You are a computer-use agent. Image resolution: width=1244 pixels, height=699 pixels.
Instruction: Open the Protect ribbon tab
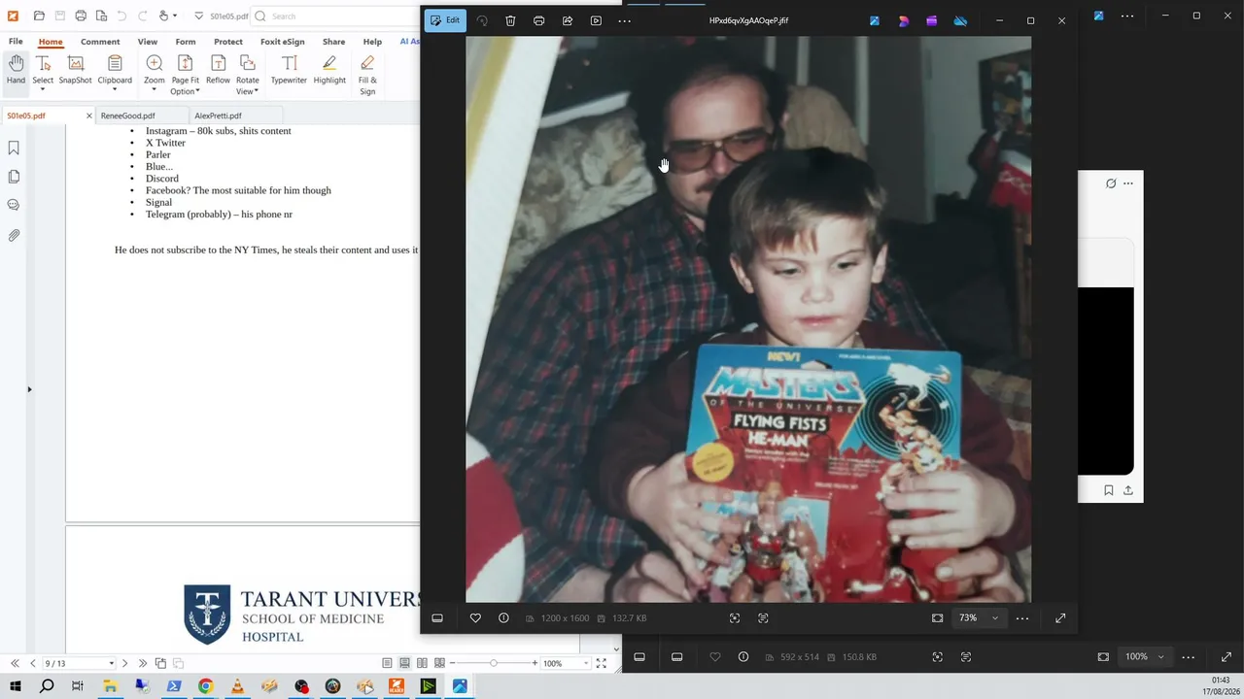point(228,42)
